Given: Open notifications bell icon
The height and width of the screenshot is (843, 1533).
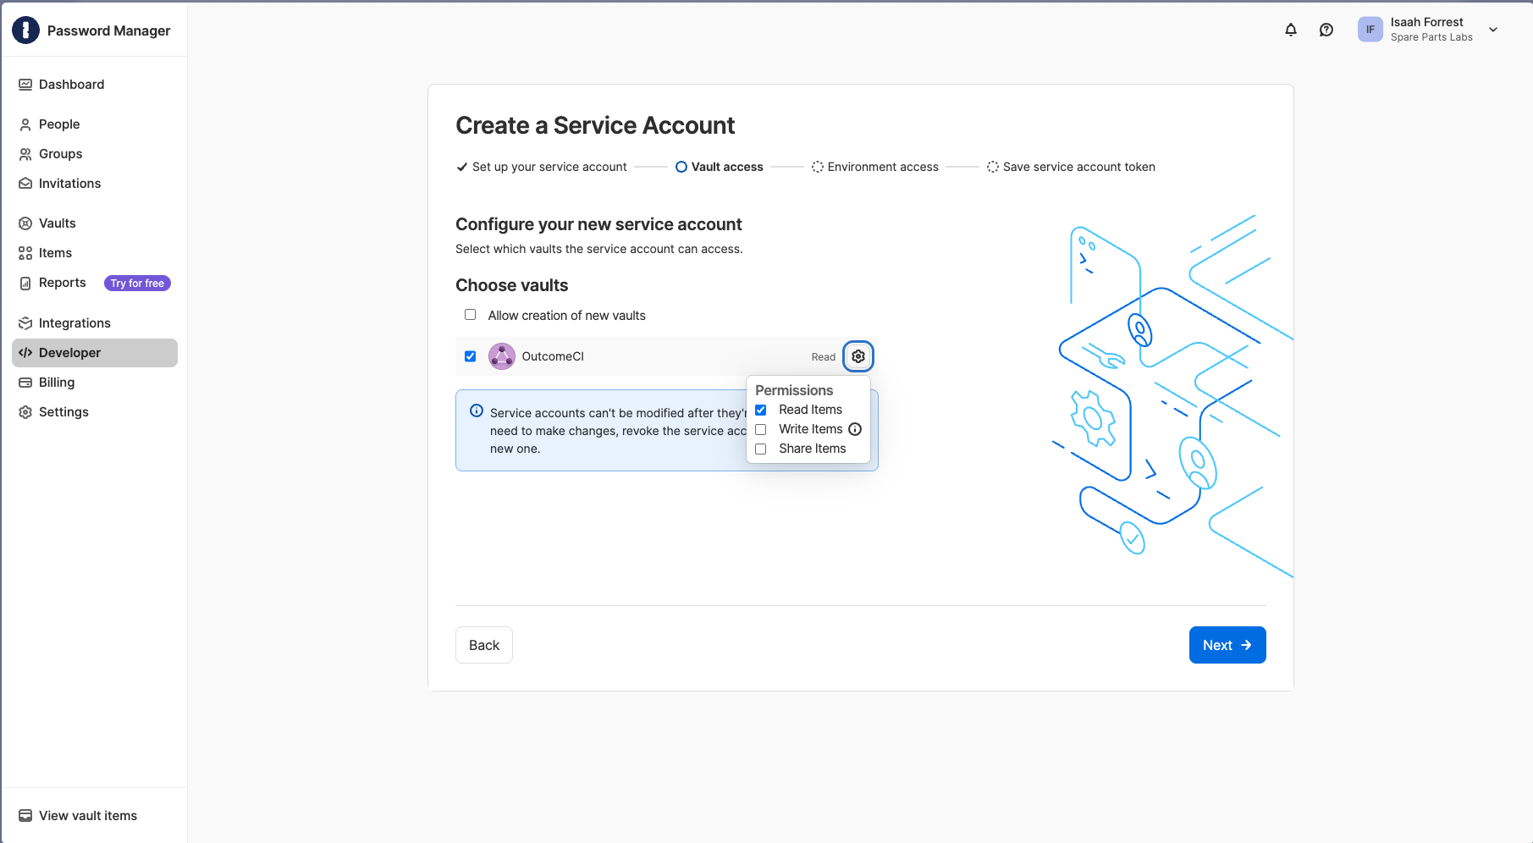Looking at the screenshot, I should click(1291, 30).
